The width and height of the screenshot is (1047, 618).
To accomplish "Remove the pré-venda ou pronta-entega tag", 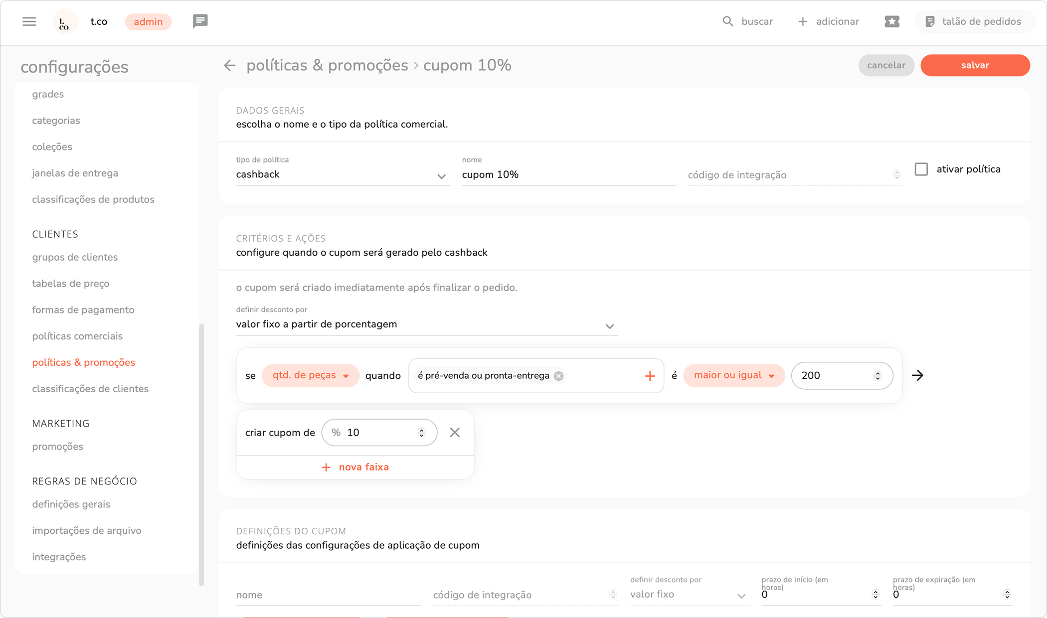I will tap(559, 376).
